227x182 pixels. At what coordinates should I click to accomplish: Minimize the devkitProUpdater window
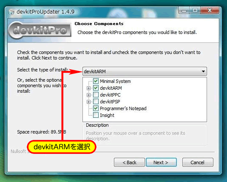(x=184, y=11)
